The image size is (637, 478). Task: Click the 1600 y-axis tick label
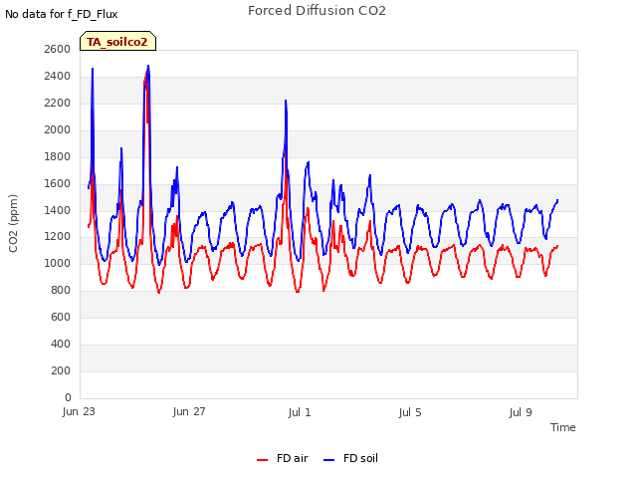pyautogui.click(x=58, y=183)
